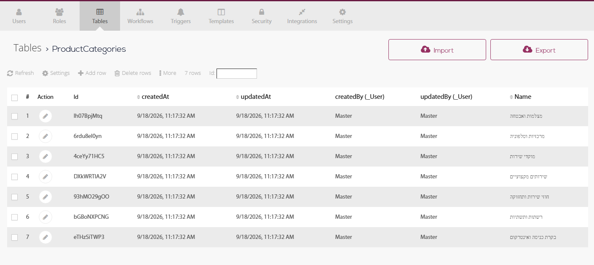Click the Refresh arrows icon
594x265 pixels.
click(10, 73)
